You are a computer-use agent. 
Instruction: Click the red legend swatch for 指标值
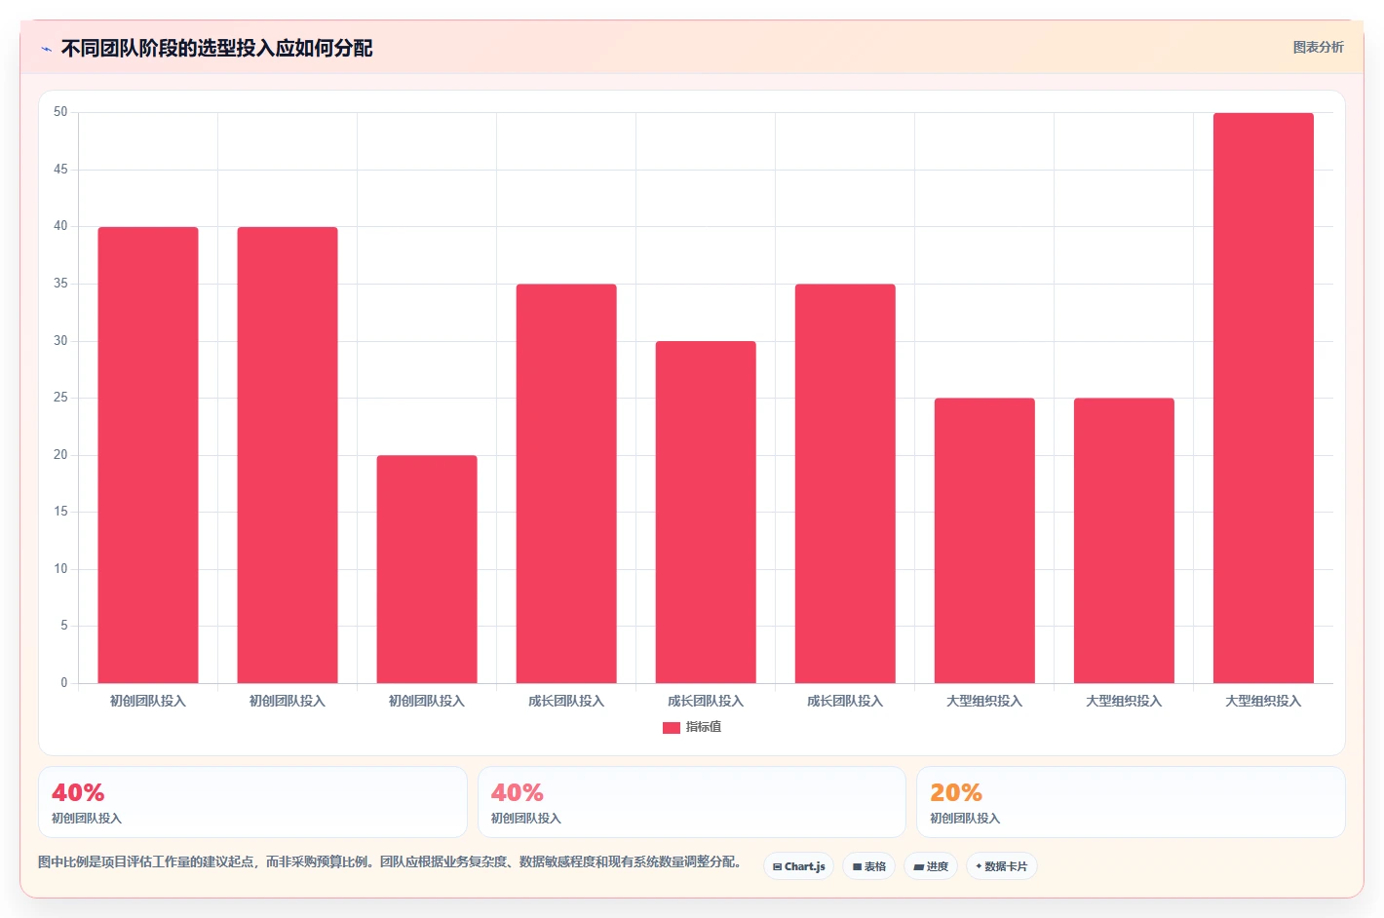tap(671, 727)
